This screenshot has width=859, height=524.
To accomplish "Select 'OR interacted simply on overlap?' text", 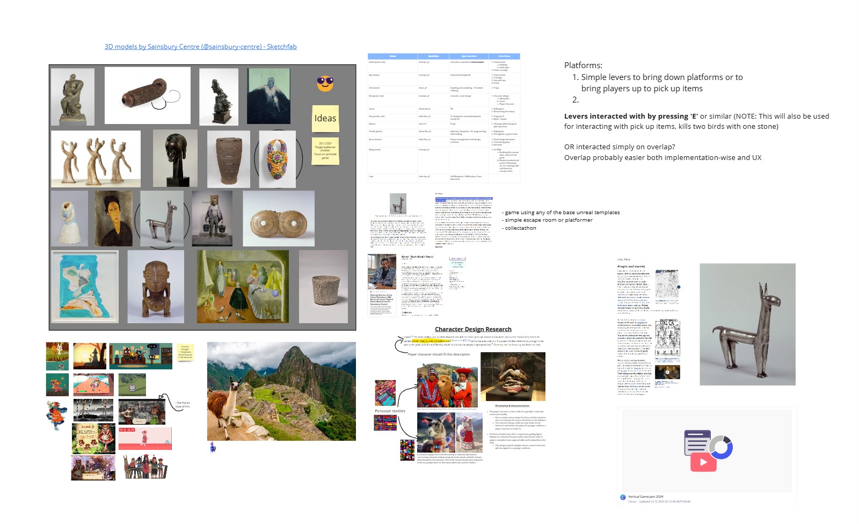I will [620, 147].
